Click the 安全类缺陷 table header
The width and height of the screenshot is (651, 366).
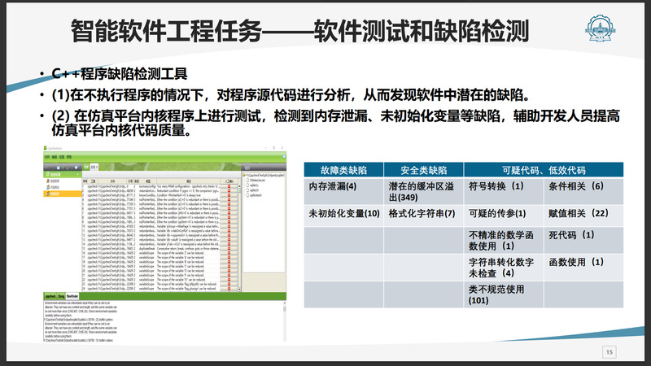424,170
